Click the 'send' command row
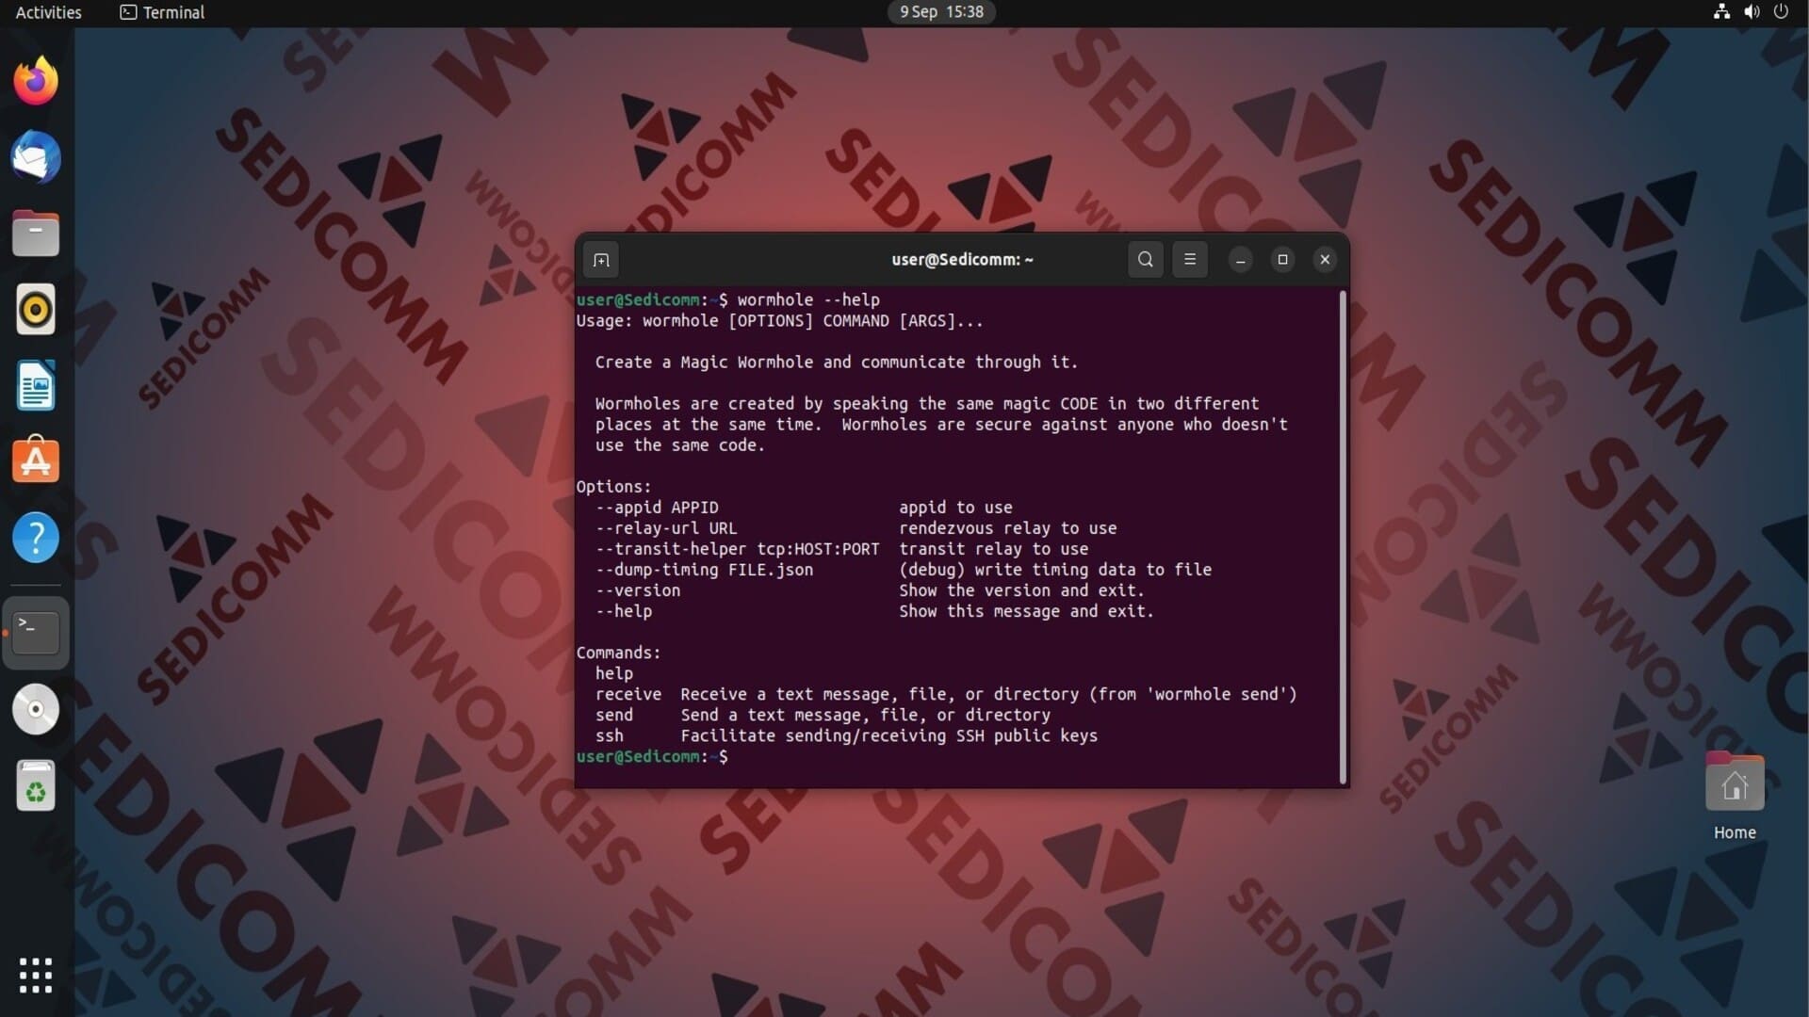This screenshot has width=1809, height=1017. coord(823,715)
